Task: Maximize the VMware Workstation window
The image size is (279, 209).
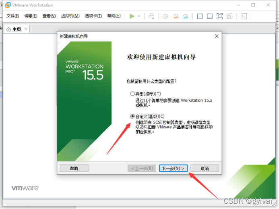Action: point(253,5)
